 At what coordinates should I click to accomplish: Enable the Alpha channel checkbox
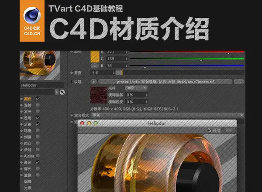pyautogui.click(x=38, y=156)
